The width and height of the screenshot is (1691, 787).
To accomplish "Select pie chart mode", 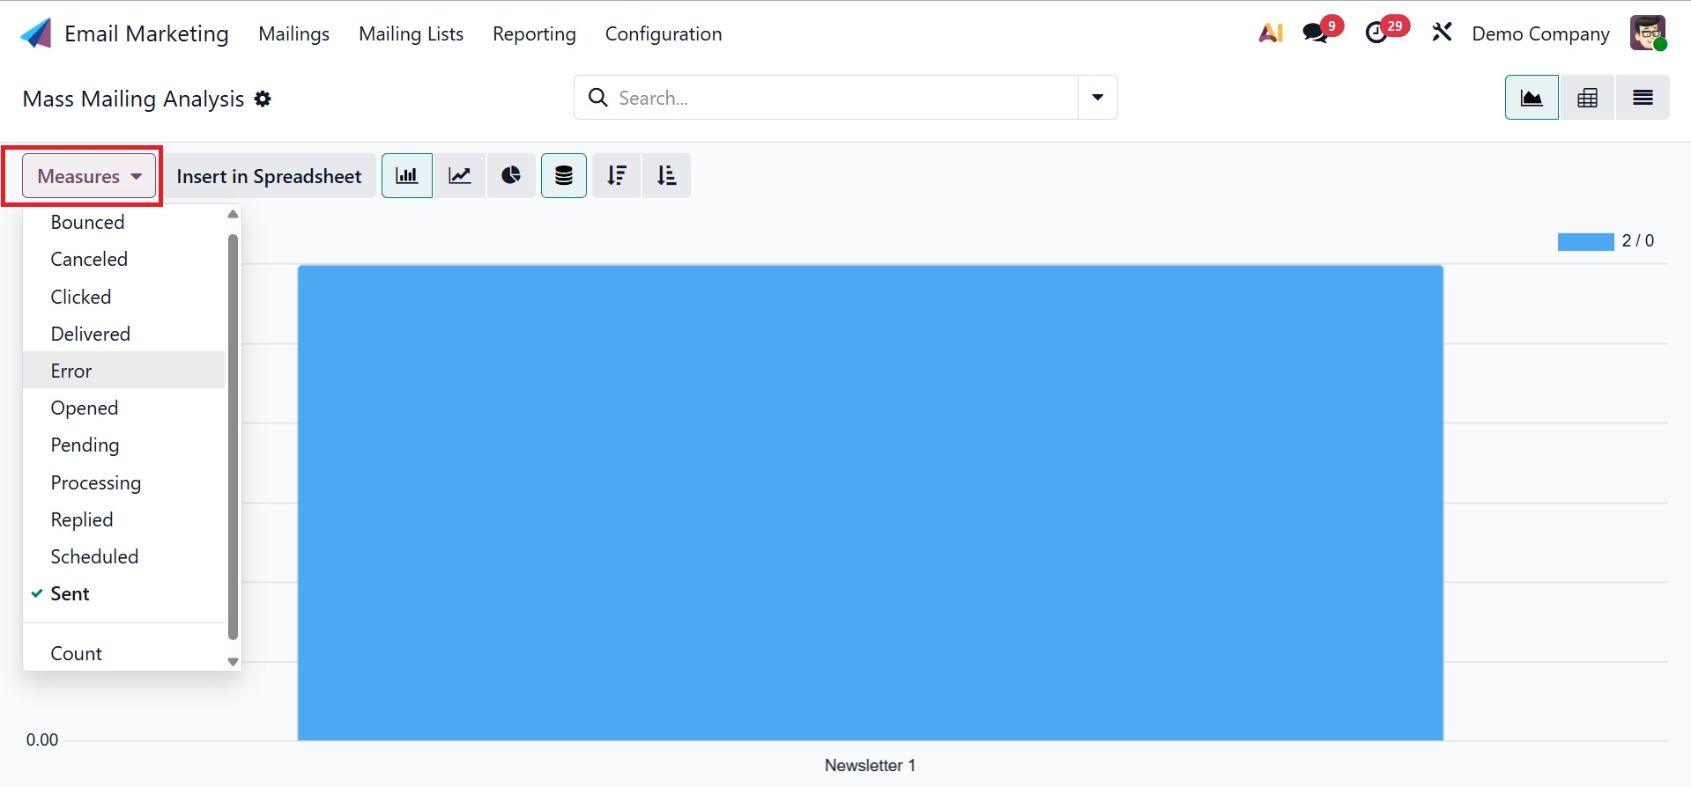I will pyautogui.click(x=511, y=175).
